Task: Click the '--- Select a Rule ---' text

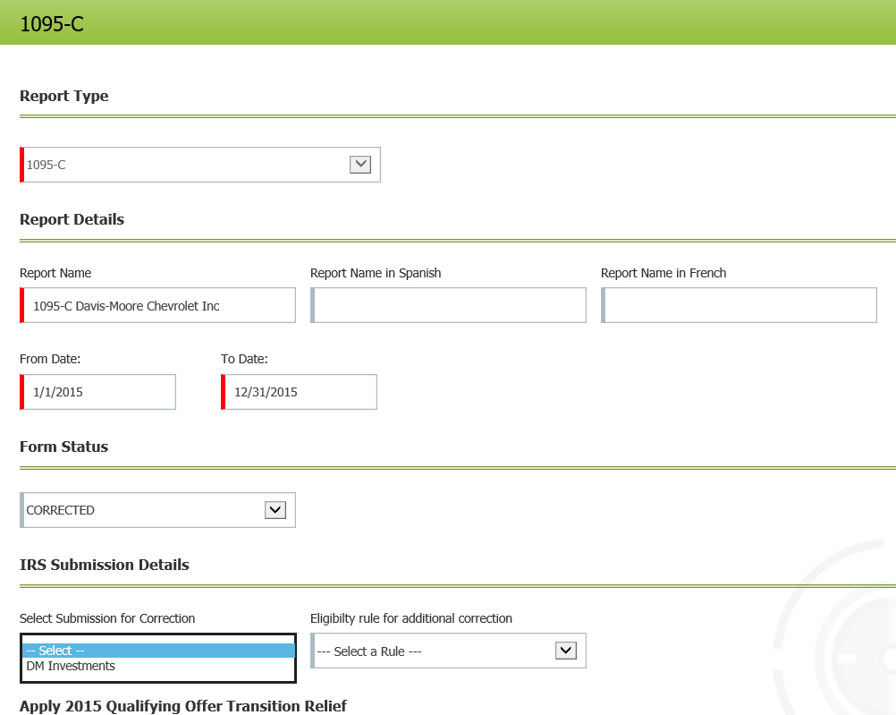Action: [369, 651]
